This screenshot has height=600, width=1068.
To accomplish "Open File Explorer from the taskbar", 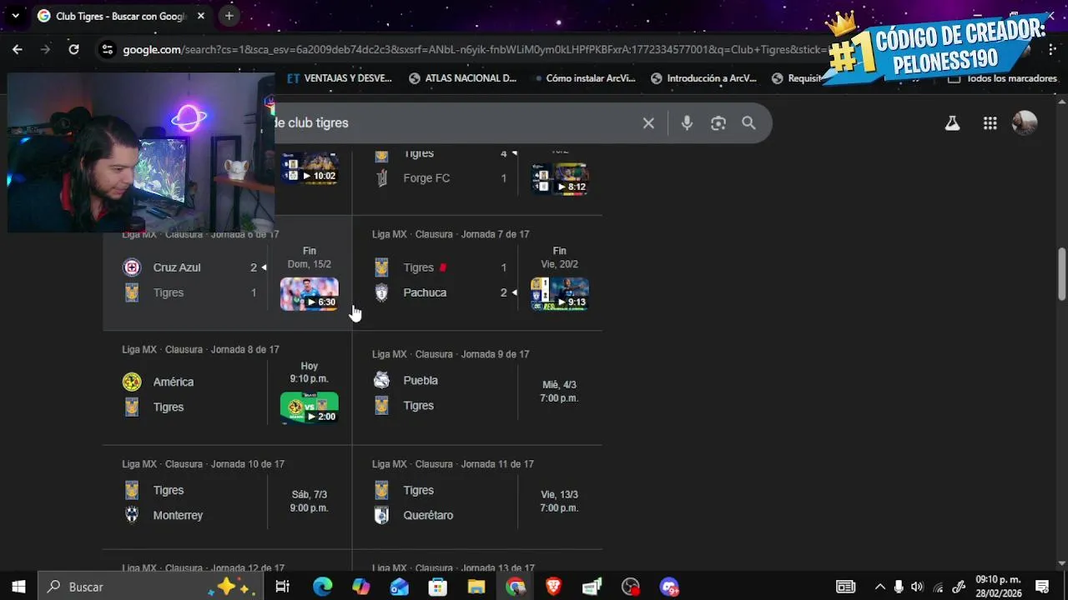I will pos(476,587).
